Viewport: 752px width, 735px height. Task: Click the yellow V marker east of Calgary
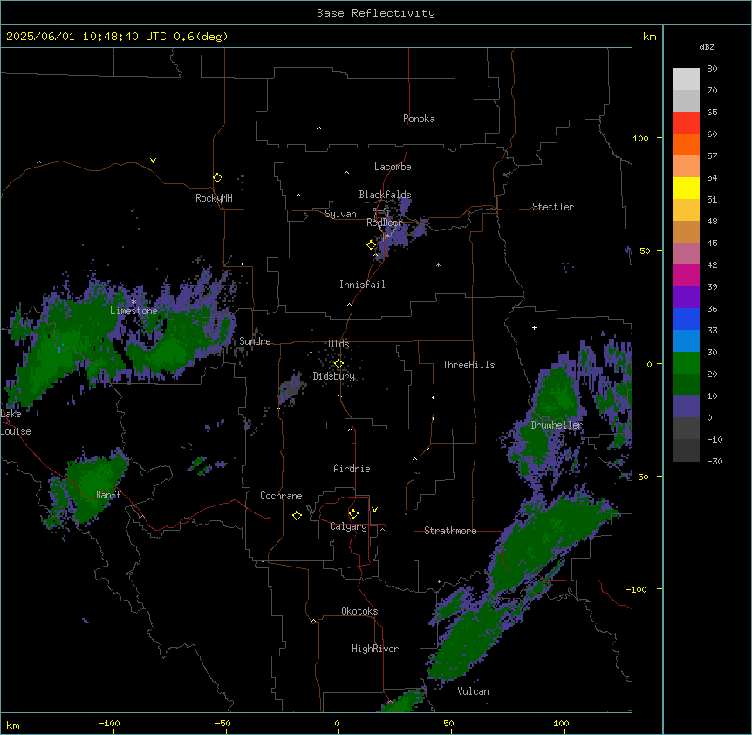(374, 510)
